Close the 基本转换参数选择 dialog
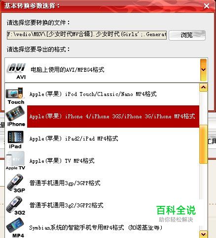 coord(207,6)
